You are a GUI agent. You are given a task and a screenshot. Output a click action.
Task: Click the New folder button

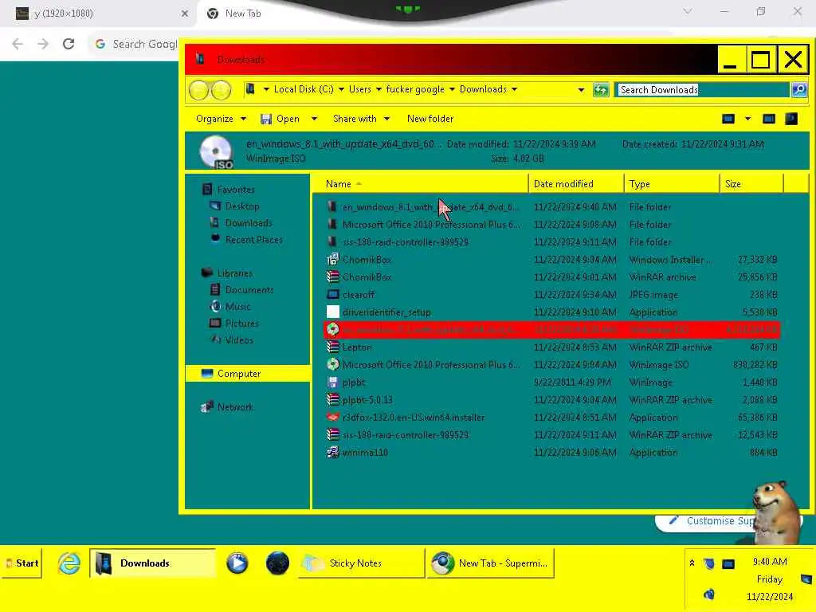(x=430, y=119)
